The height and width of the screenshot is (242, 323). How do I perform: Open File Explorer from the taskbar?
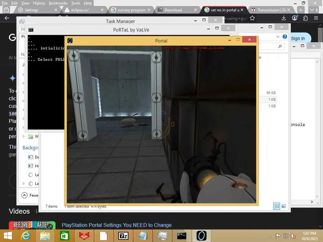45,236
